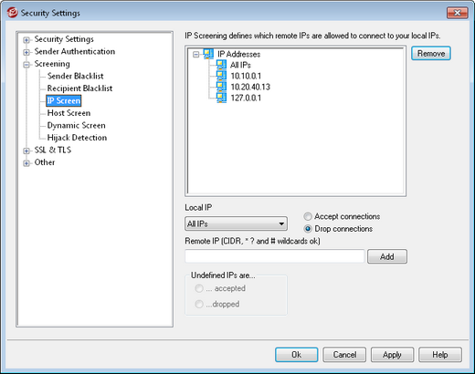Collapse the Screening tree node

pos(26,65)
